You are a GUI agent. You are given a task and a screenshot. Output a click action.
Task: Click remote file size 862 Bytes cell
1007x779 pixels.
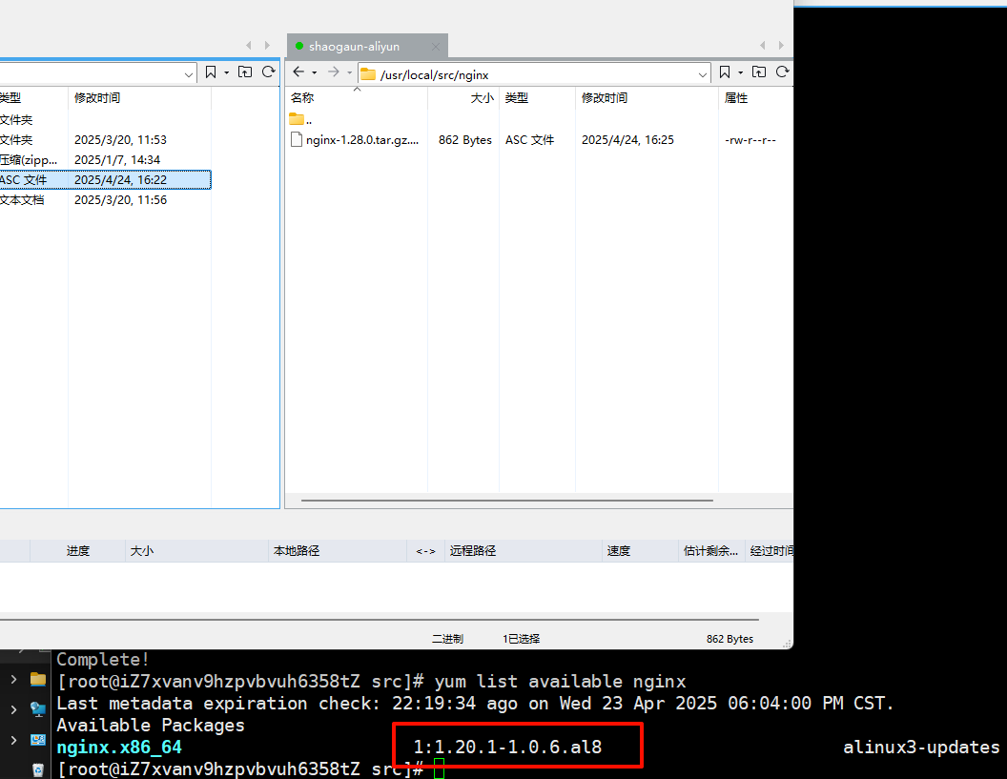point(465,140)
